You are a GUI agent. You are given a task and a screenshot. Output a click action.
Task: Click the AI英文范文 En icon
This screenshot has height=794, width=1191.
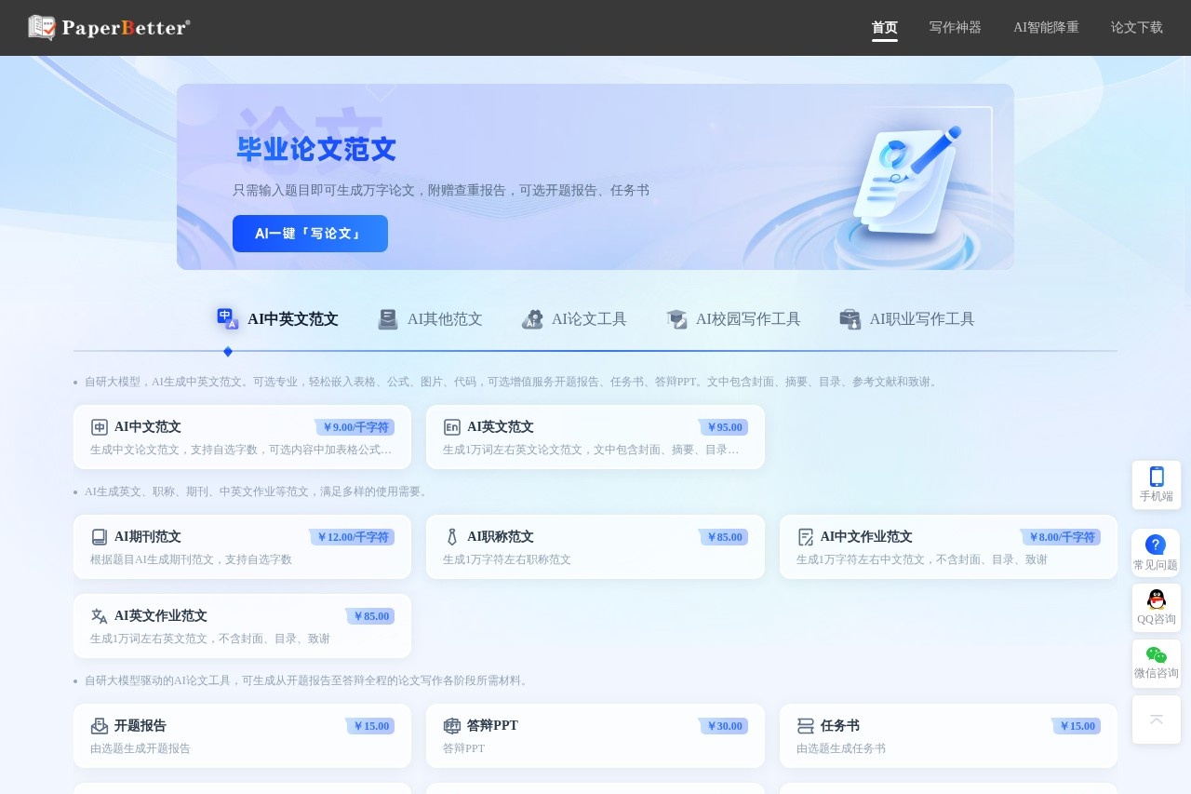(x=450, y=427)
